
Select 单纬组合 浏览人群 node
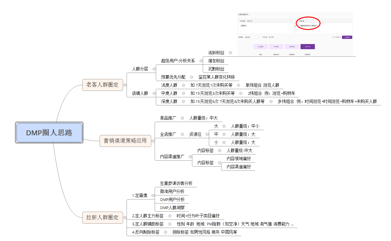[x=262, y=85]
